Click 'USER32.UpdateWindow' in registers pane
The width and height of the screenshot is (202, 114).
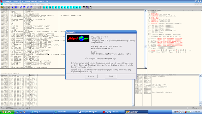click(168, 16)
